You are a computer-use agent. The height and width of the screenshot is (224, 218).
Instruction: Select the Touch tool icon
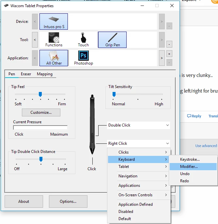tap(83, 39)
